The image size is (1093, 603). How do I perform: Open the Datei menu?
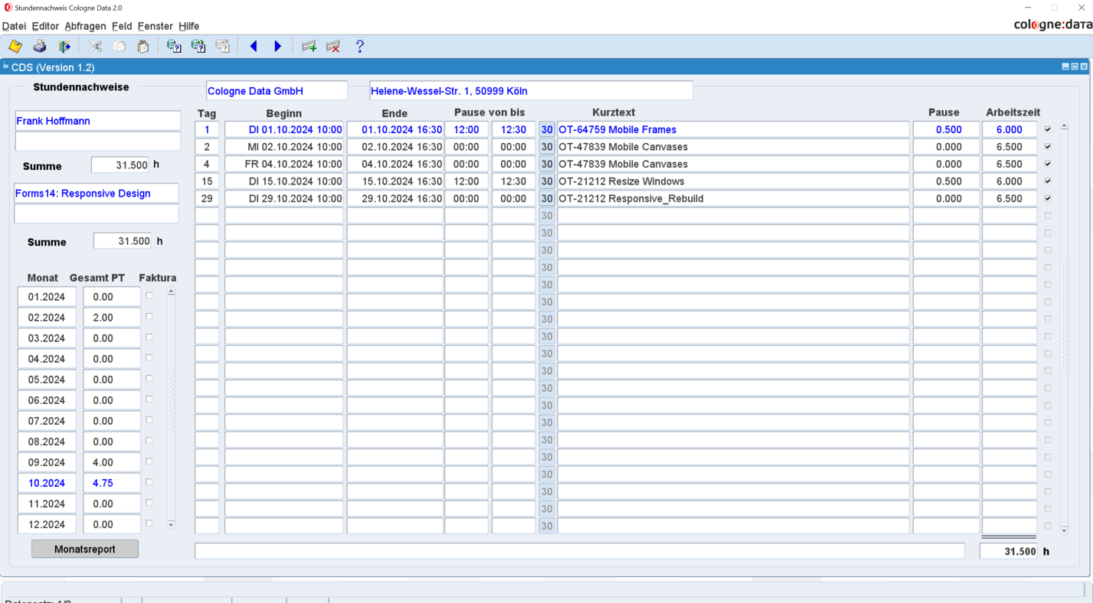click(14, 26)
